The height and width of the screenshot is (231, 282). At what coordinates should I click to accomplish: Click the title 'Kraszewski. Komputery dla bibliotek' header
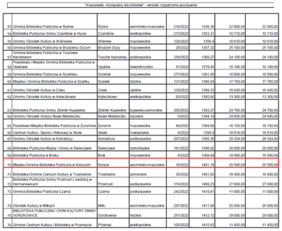coord(140,5)
